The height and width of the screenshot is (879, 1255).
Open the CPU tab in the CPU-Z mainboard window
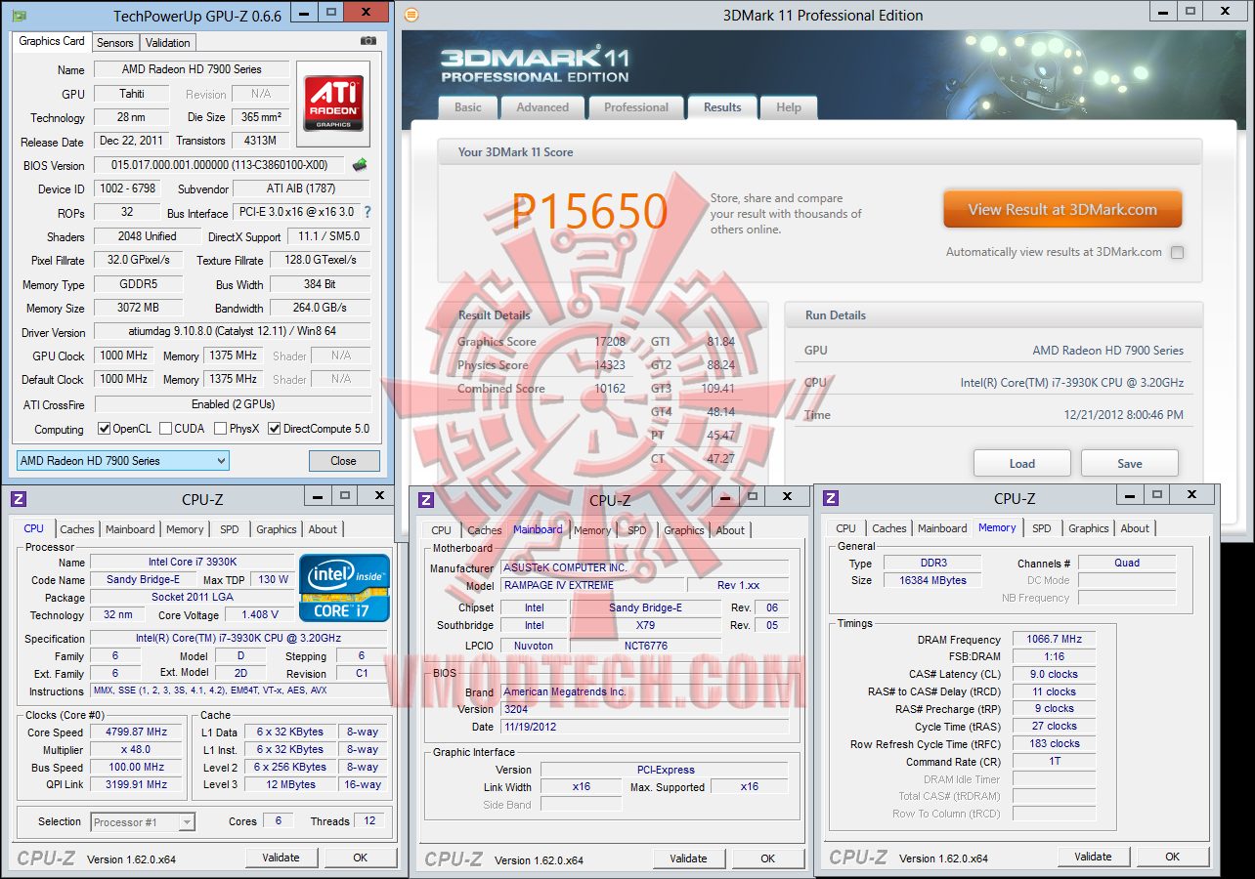[x=443, y=530]
